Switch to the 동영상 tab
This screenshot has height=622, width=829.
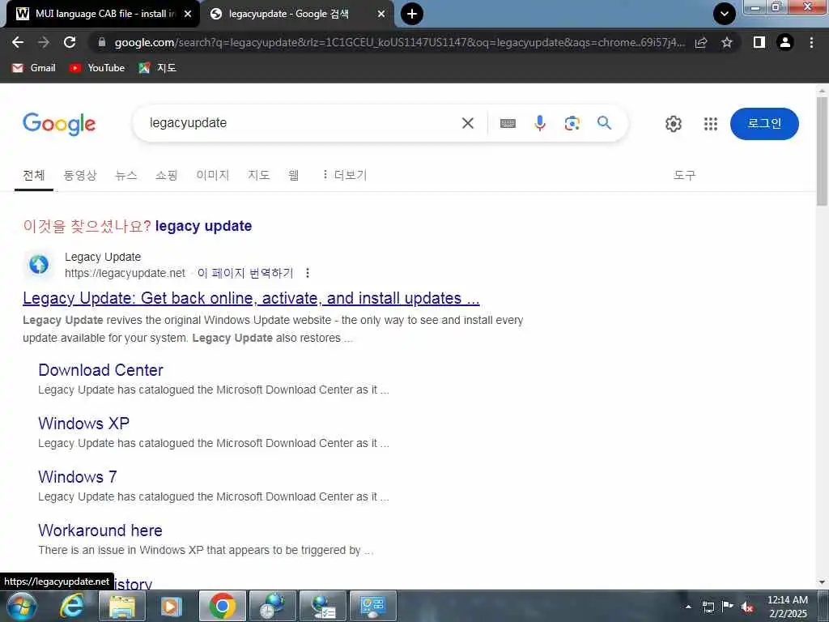80,175
